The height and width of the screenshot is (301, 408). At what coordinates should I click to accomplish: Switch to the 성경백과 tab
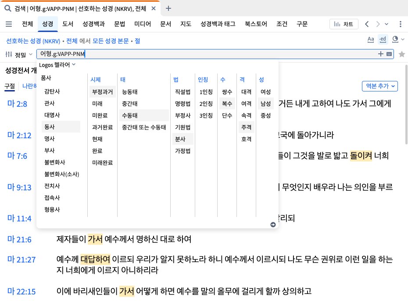point(94,24)
